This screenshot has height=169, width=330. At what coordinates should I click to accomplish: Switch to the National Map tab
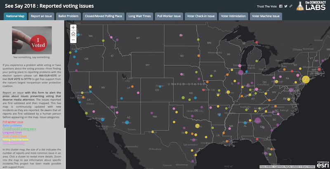coord(15,16)
